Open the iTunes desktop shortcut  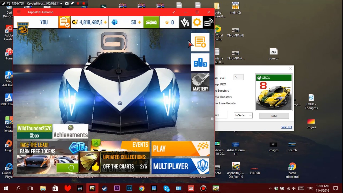pyautogui.click(x=9, y=54)
